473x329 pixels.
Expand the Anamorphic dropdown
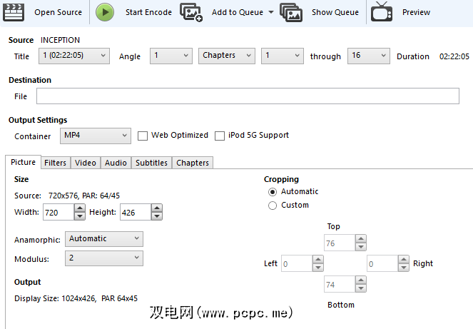tap(103, 239)
